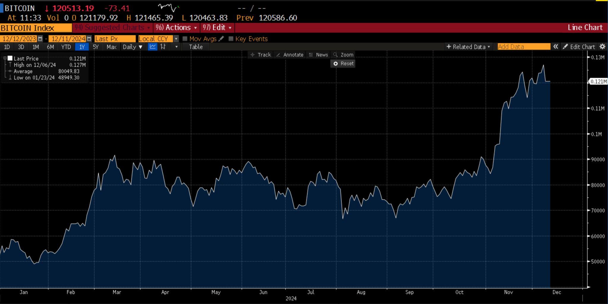The height and width of the screenshot is (304, 608).
Task: Enable the Key Events checkbox
Action: [x=231, y=39]
